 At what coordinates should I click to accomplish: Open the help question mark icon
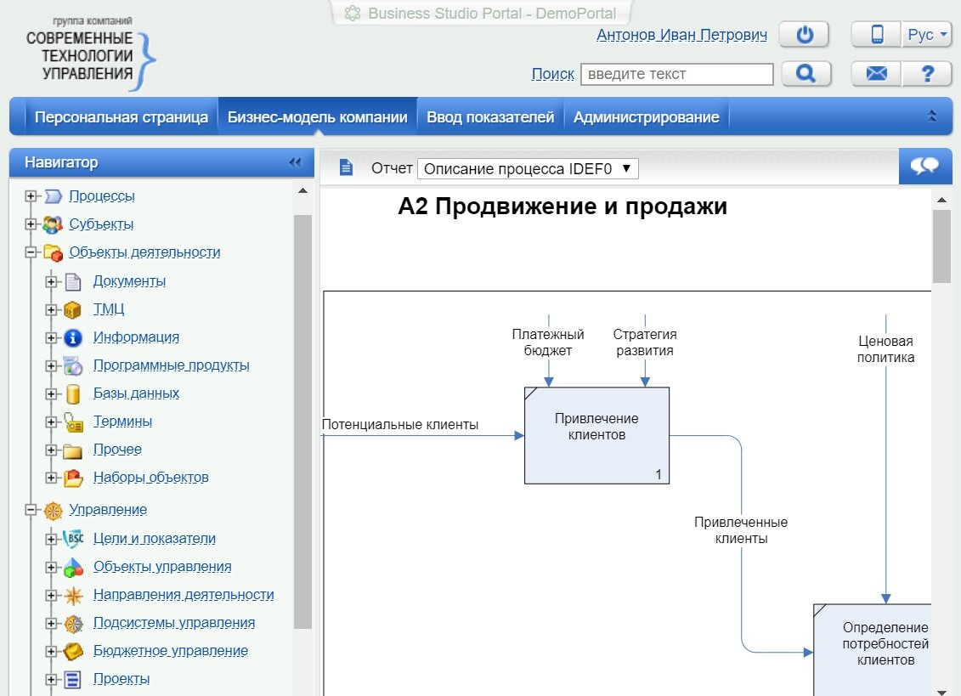(x=927, y=74)
